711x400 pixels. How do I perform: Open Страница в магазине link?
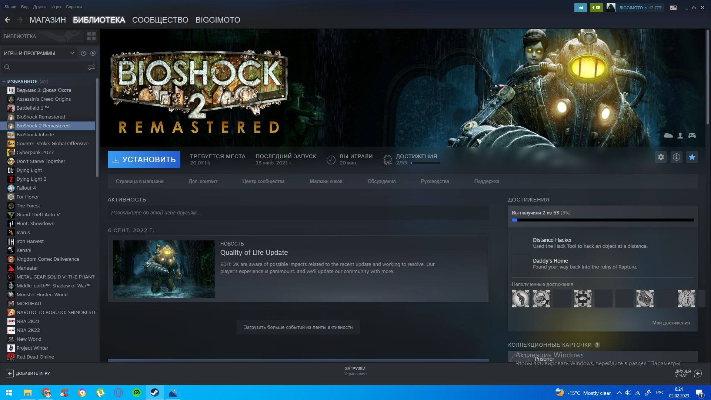click(140, 181)
